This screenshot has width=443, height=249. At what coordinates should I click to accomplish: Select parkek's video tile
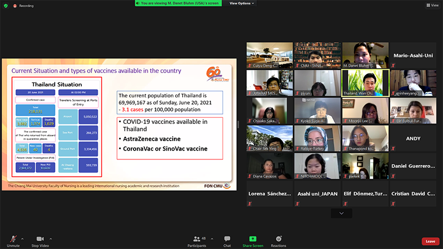365,166
